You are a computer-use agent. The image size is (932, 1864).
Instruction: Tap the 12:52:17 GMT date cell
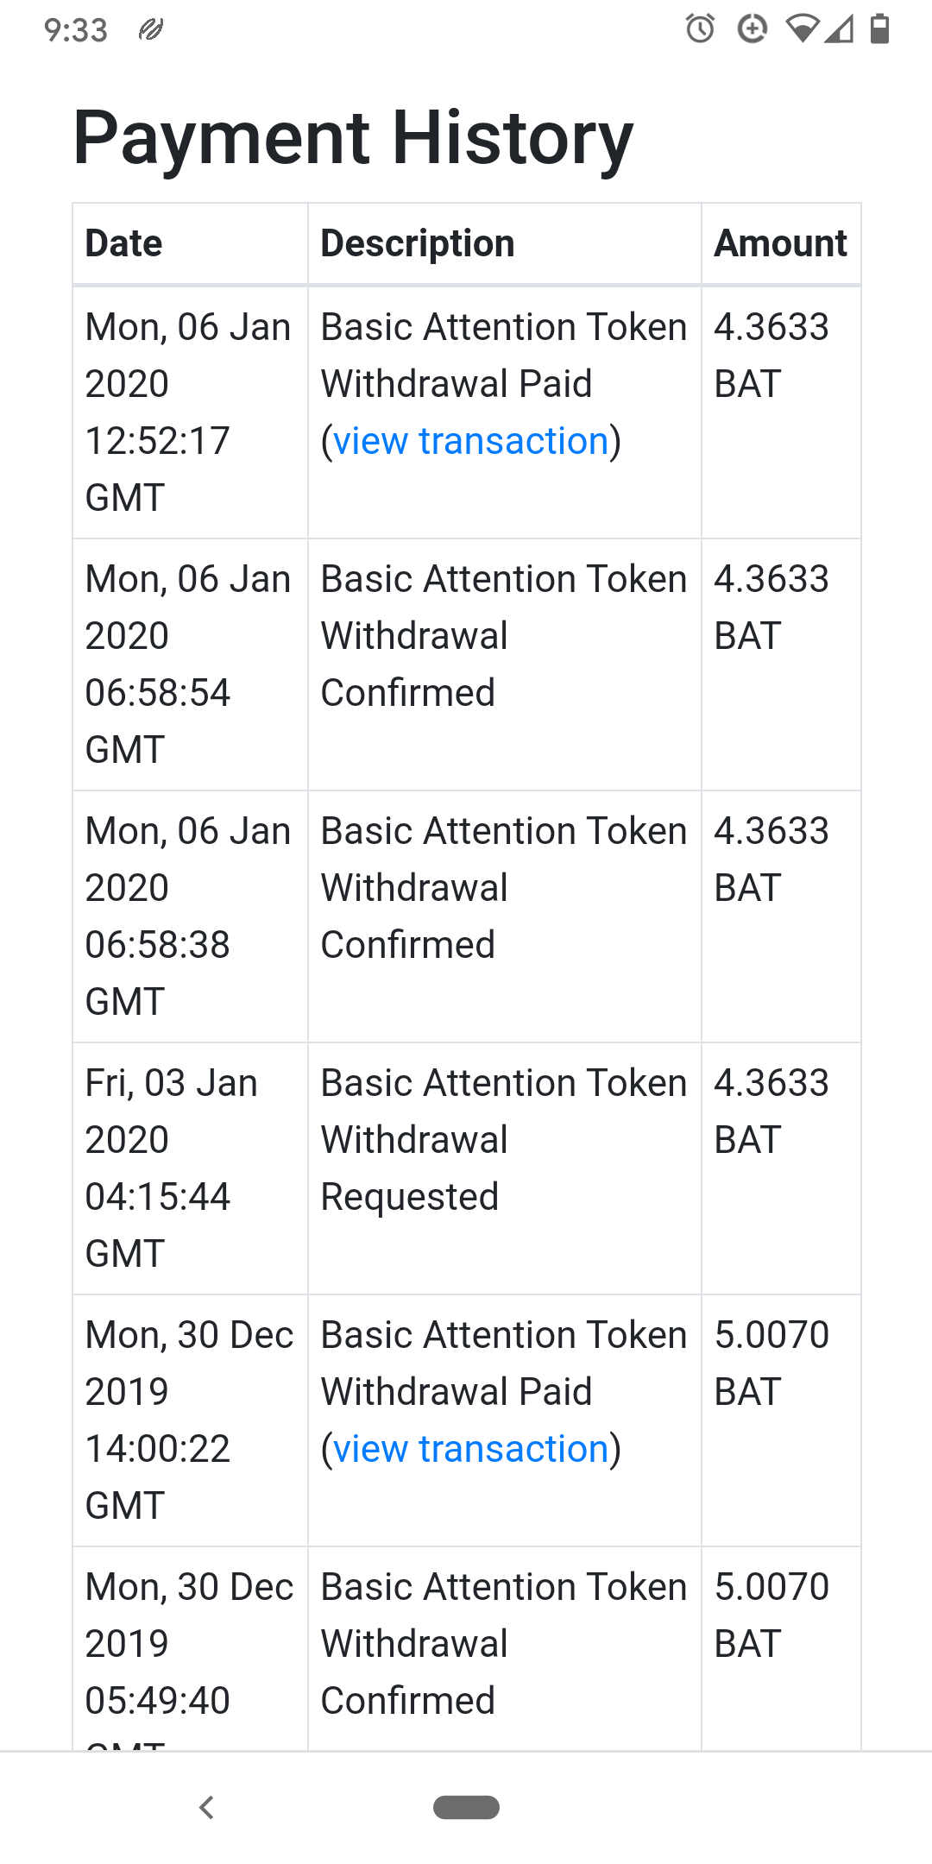189,412
